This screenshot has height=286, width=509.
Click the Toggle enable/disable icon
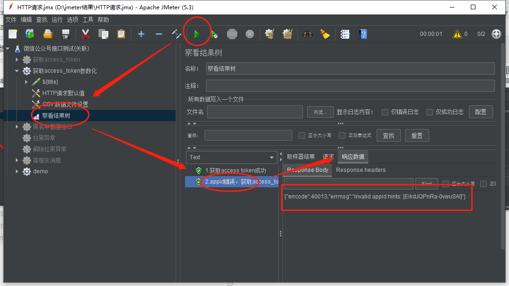click(177, 34)
